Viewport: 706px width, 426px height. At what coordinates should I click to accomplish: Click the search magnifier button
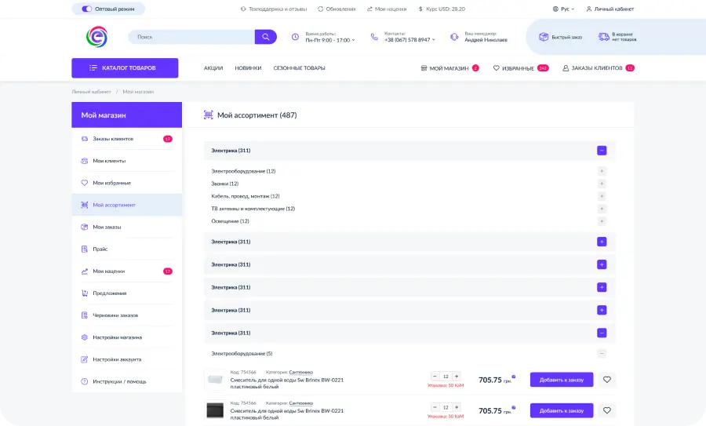point(266,37)
